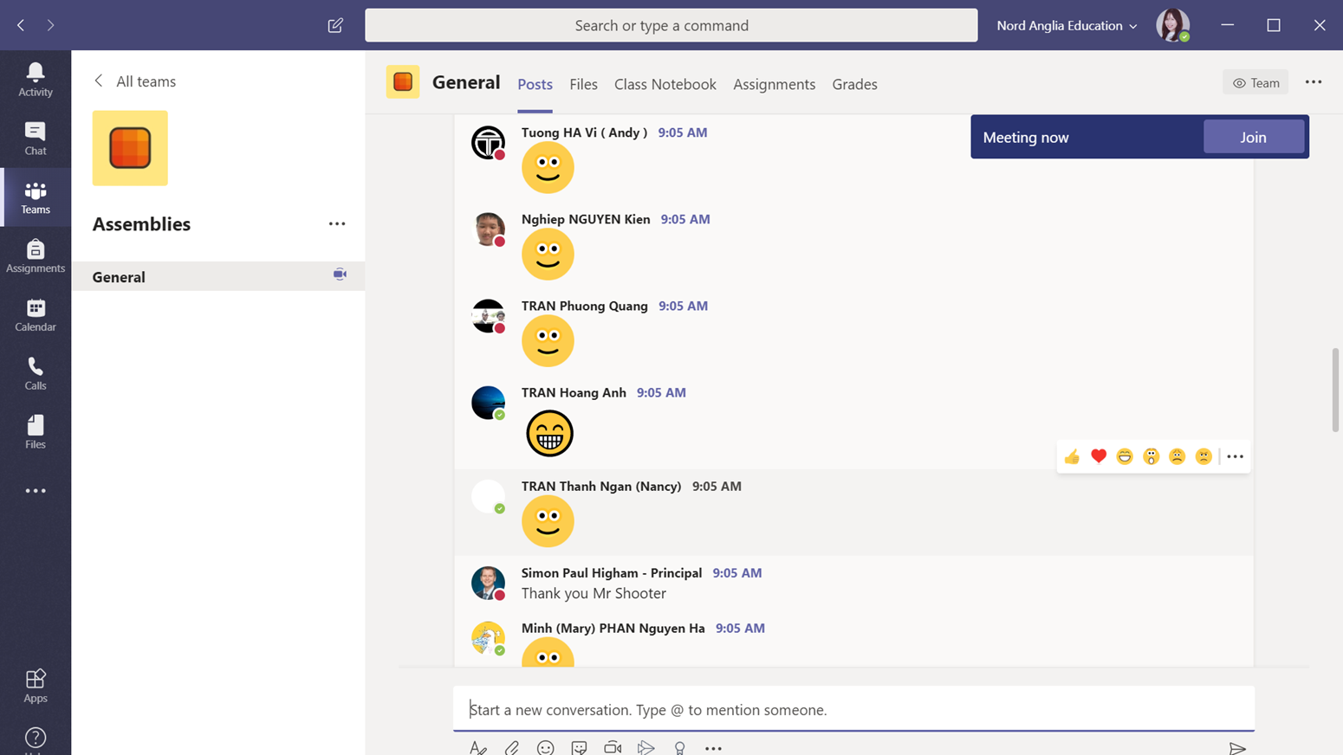Click Tuong HA Vi (Andy) name
The image size is (1343, 755).
click(x=584, y=132)
